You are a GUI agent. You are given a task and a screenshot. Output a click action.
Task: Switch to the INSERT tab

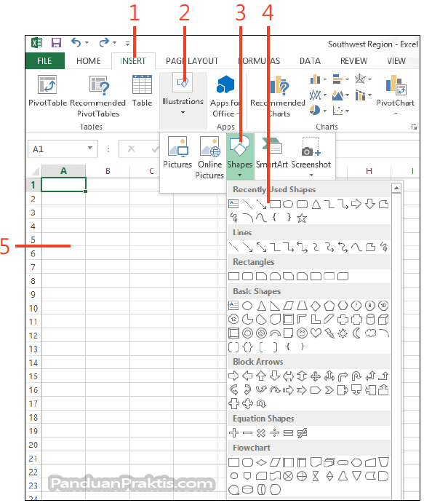(133, 61)
